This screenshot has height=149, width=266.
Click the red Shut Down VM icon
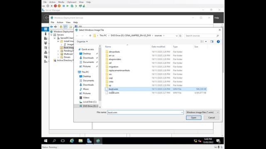point(55,6)
